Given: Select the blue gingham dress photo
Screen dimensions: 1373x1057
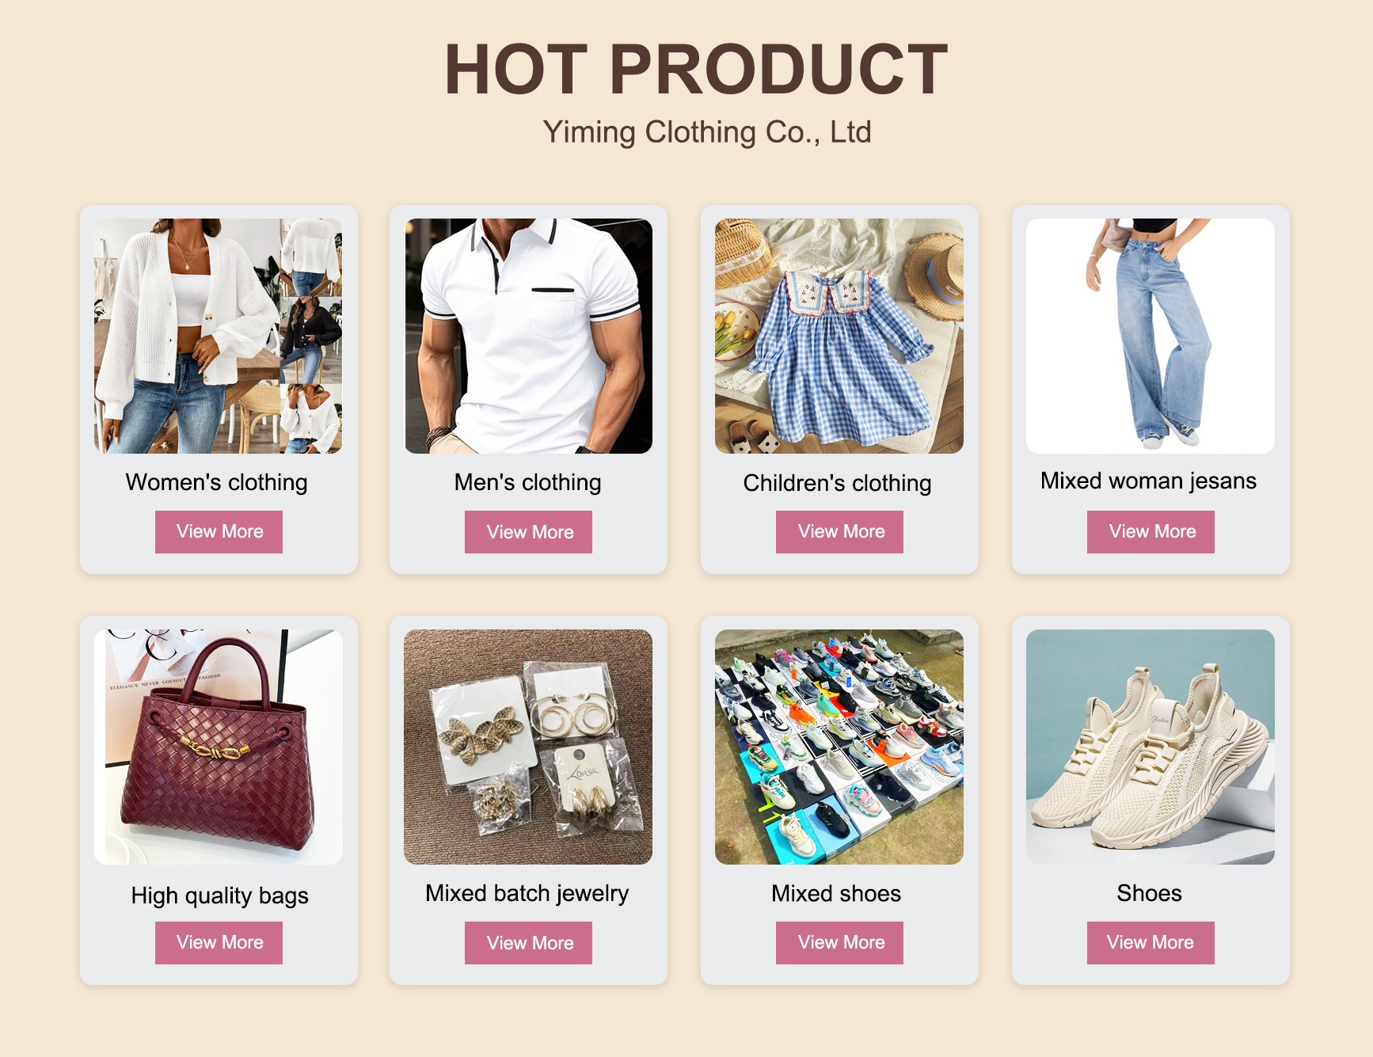Looking at the screenshot, I should 839,336.
